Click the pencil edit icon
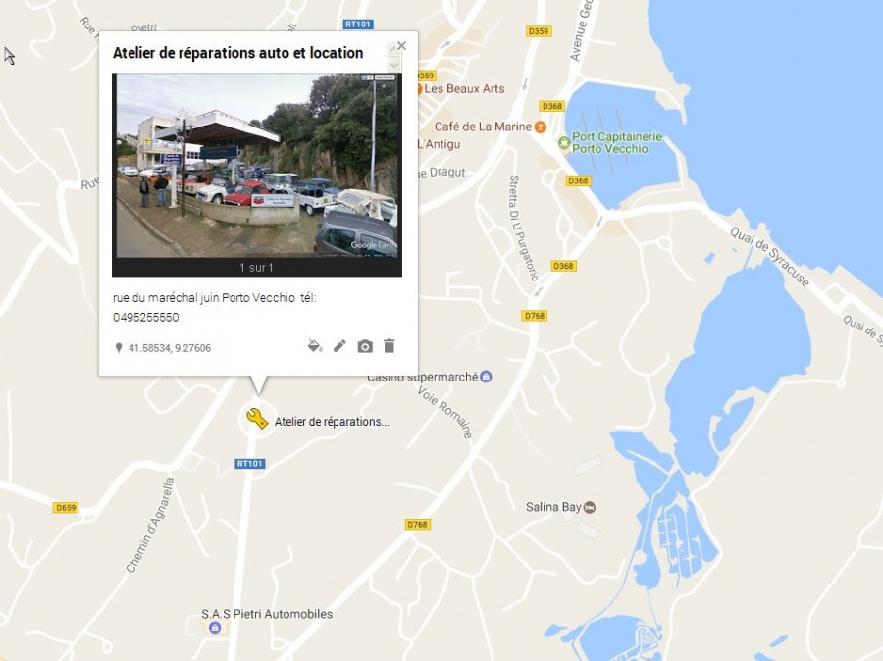883x661 pixels. tap(339, 346)
